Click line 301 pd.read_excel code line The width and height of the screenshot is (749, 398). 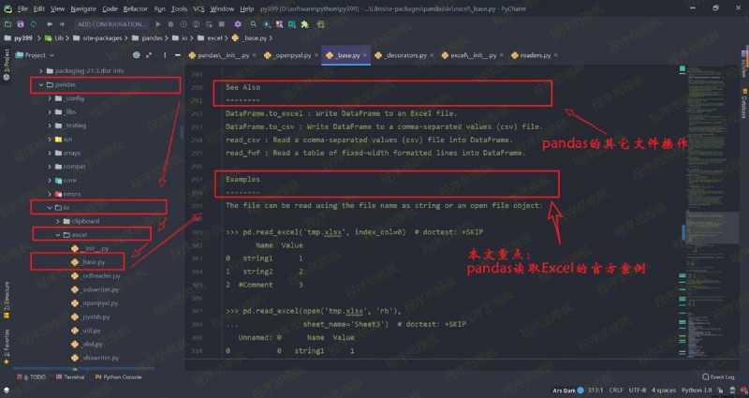(x=355, y=232)
